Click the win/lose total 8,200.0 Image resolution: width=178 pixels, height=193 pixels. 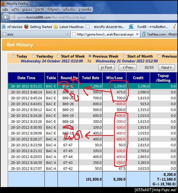[119, 179]
